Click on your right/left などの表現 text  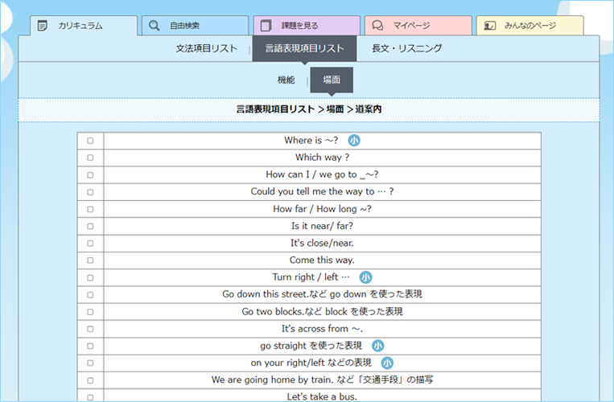click(311, 363)
